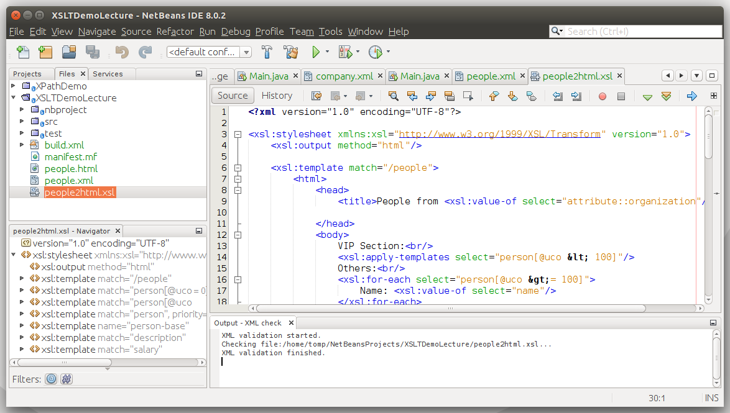This screenshot has width=730, height=413.
Task: Click the Profile Project clock icon
Action: 375,52
